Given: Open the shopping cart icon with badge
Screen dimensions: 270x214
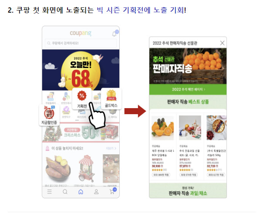Looking at the screenshot, I should 113,191.
